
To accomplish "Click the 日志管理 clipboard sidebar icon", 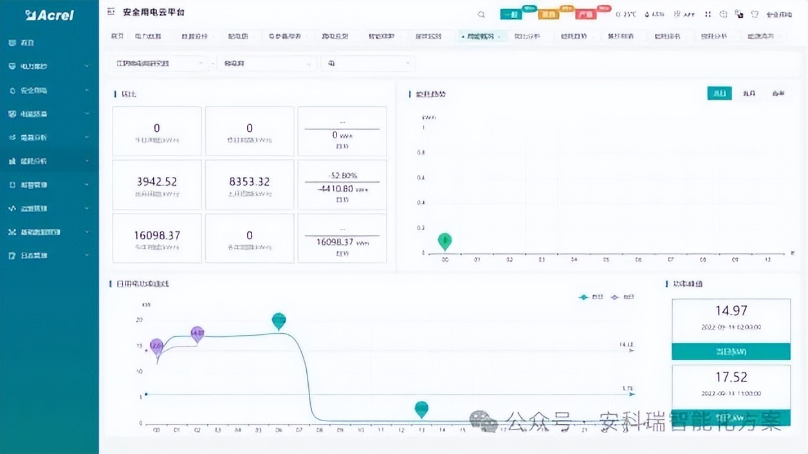I will (12, 256).
